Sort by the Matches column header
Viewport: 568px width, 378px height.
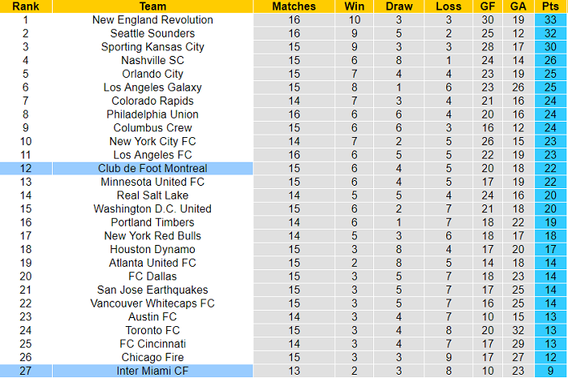click(x=294, y=6)
